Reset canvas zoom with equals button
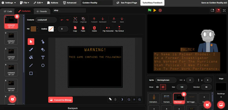Viewport: 228px width, 110px height. click(x=134, y=99)
